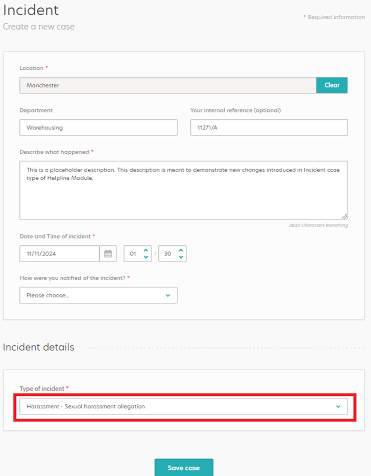
Task: Click the chevron in Type of incident dropdown
Action: 338,407
